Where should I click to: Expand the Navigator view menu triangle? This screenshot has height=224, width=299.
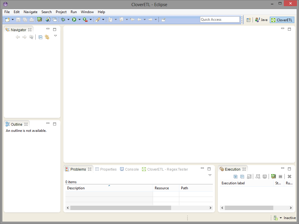pos(55,36)
